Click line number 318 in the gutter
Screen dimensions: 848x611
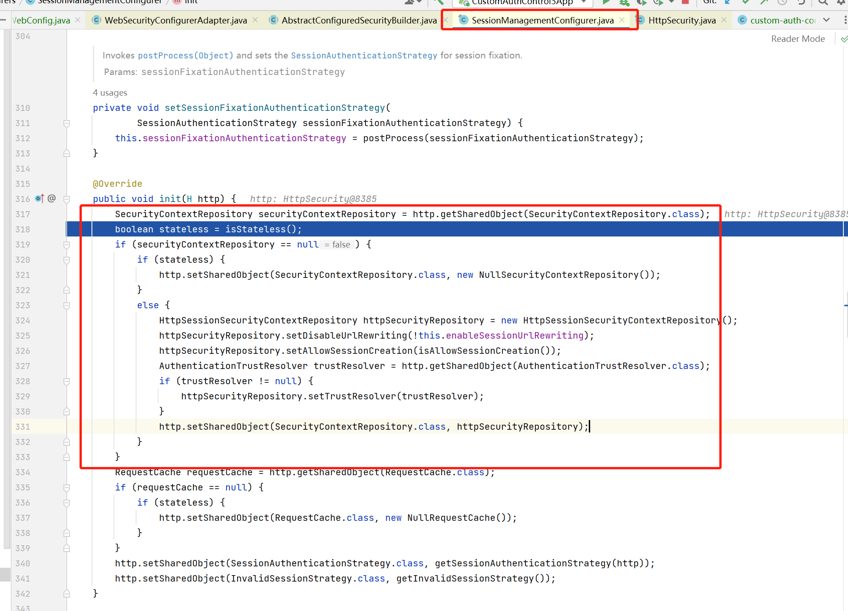[23, 229]
